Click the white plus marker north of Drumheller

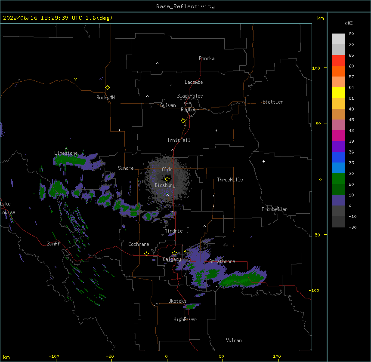pos(263,161)
